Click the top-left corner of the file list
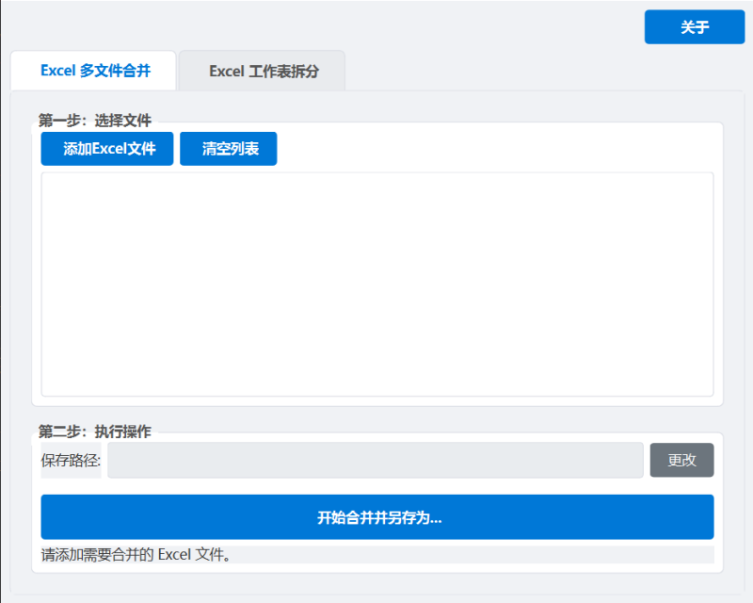 point(47,178)
